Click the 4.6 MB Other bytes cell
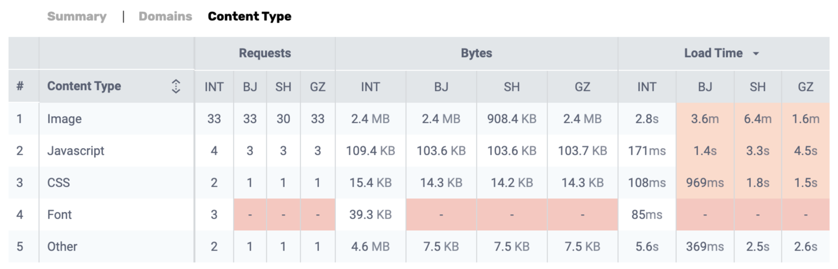 (x=370, y=247)
